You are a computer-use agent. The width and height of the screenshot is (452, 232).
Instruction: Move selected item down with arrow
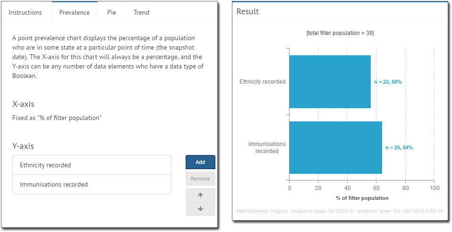200,209
